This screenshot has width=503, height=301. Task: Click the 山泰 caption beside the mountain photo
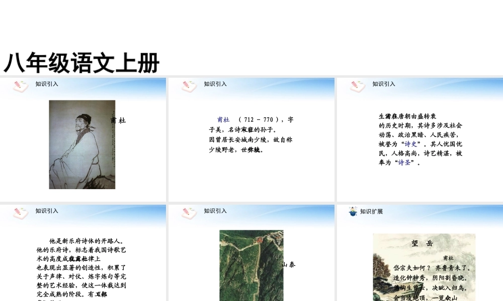(289, 264)
